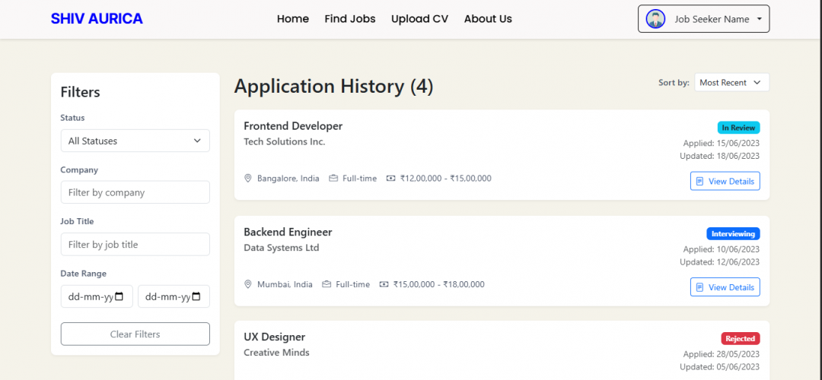Click salary icon beside ₹15,00,000 - ₹18,00,000
Viewport: 822px width, 380px height.
384,284
